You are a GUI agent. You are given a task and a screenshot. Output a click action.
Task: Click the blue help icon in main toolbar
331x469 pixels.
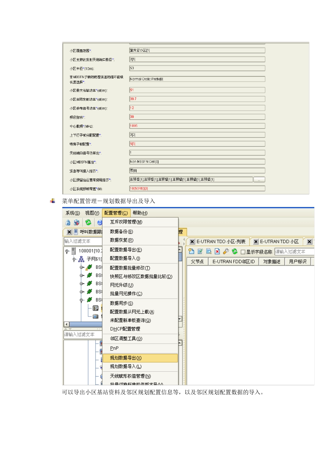point(99,222)
